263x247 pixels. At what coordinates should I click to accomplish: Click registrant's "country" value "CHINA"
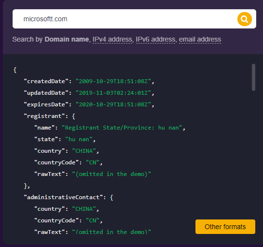84,151
